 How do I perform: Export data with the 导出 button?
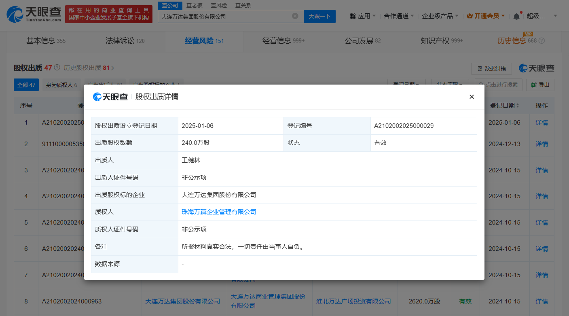pos(540,85)
